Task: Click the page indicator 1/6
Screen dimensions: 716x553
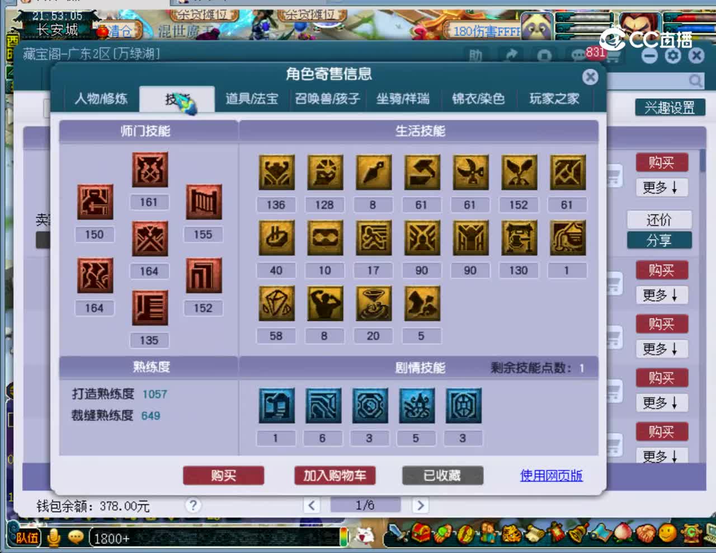Action: [365, 505]
